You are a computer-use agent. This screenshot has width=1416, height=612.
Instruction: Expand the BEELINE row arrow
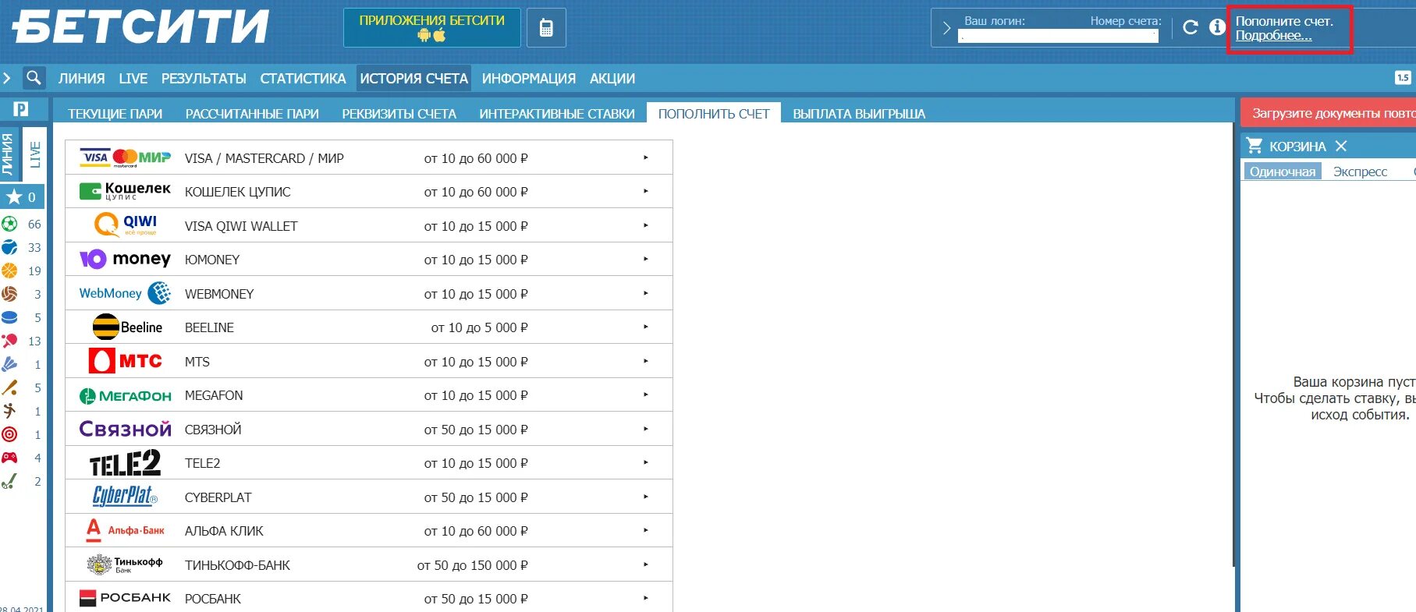tap(646, 327)
